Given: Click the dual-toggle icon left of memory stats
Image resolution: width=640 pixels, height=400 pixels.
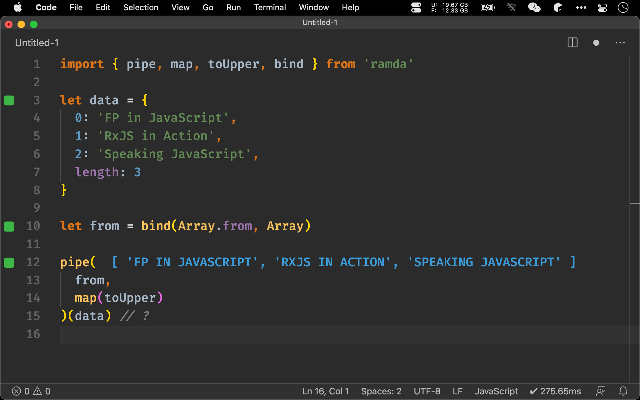Looking at the screenshot, I should click(416, 7).
